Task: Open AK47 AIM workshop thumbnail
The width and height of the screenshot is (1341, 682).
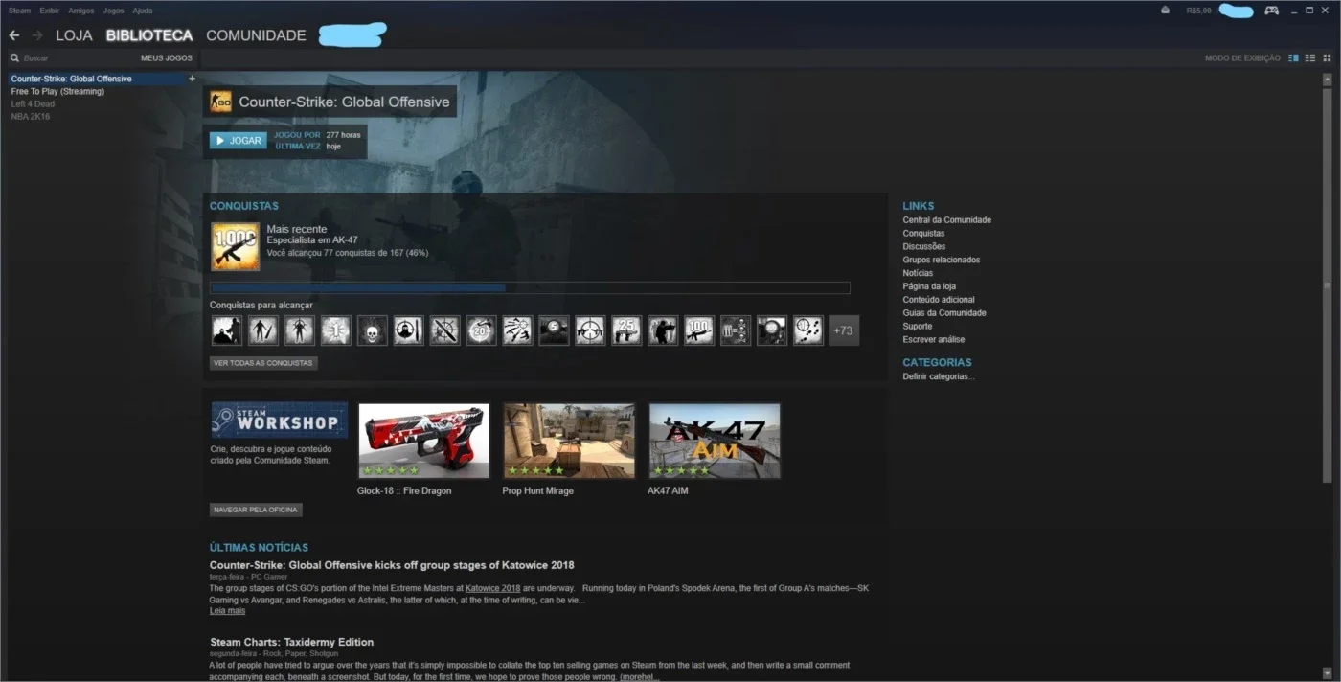Action: point(715,441)
